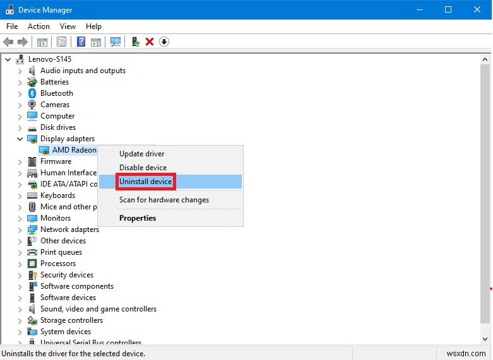Image resolution: width=493 pixels, height=360 pixels.
Task: Click the AMD Radeon adapter icon
Action: coord(44,150)
